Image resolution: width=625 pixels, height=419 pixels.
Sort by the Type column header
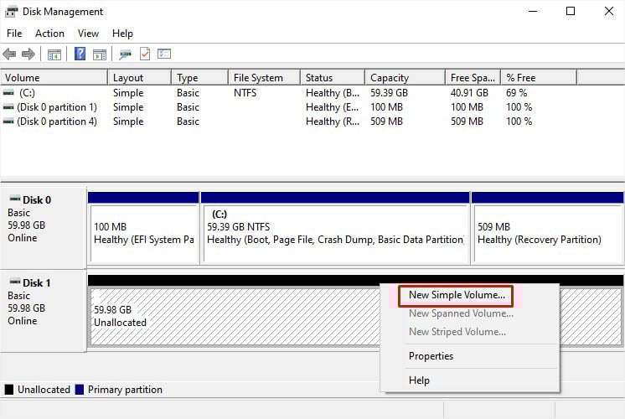pos(200,78)
